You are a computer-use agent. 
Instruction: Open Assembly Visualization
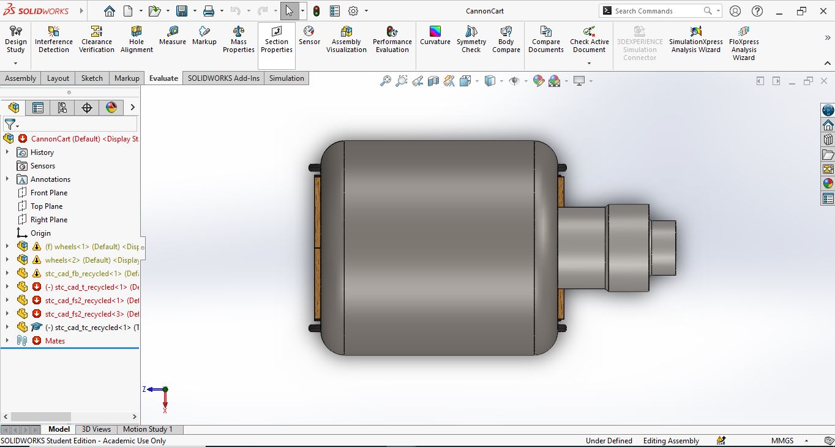(346, 39)
